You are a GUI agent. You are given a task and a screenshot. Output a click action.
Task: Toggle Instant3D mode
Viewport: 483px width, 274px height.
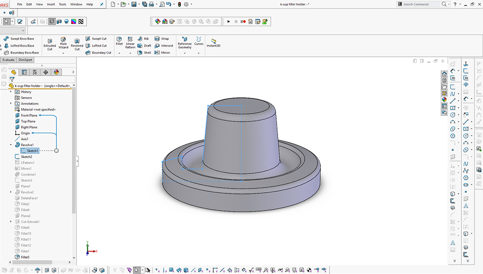[213, 42]
